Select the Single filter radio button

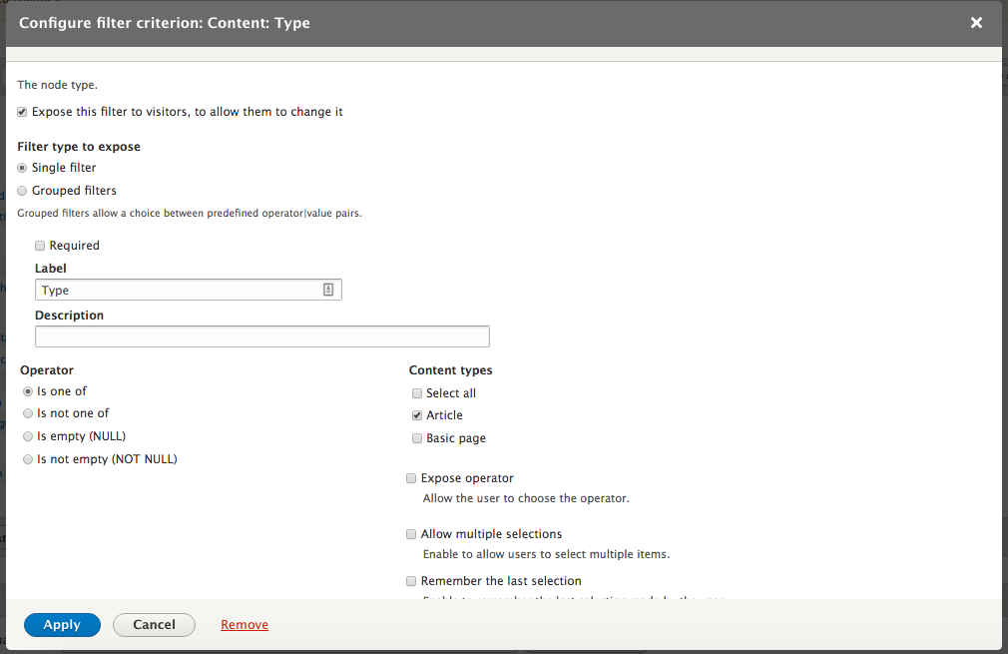[23, 168]
